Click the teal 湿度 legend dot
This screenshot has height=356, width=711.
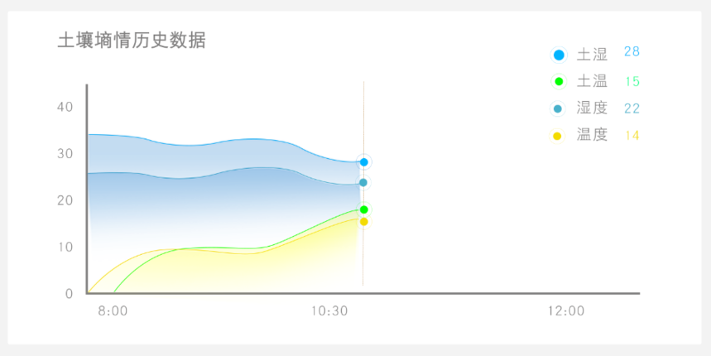[558, 108]
